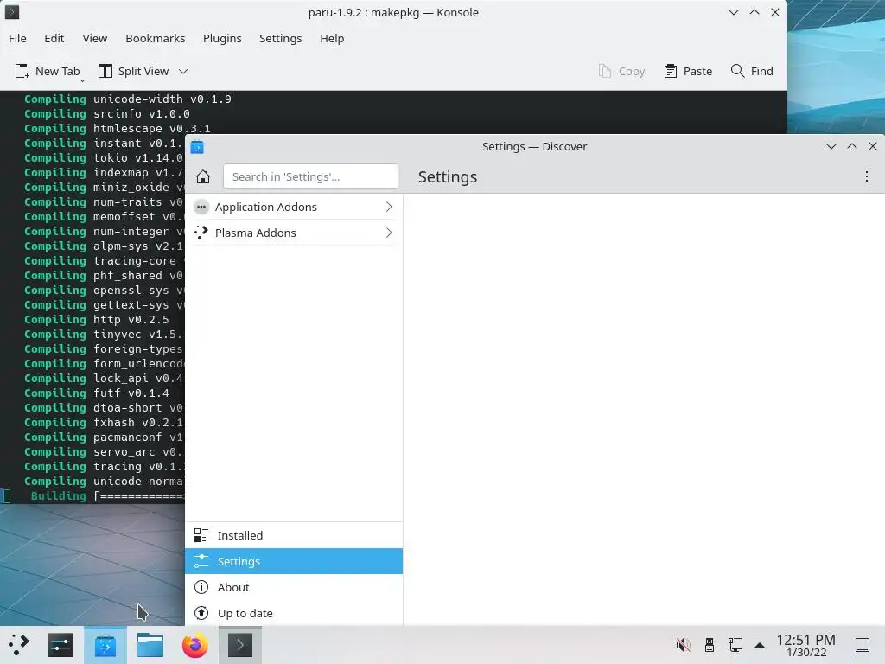The height and width of the screenshot is (664, 885).
Task: Show hidden system tray icons arrow
Action: pos(760,645)
